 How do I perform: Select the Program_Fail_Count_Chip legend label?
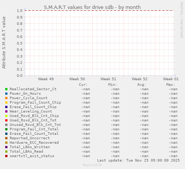click(x=35, y=103)
